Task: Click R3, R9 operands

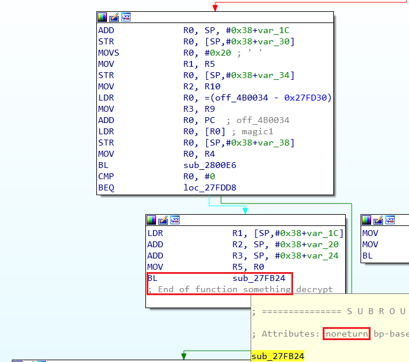Action: tap(199, 109)
